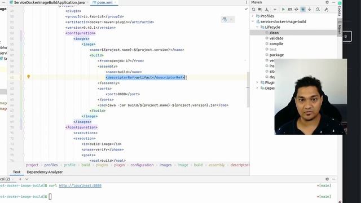The height and width of the screenshot is (203, 361).
Task: Hide the terminal tool window
Action: [333, 179]
